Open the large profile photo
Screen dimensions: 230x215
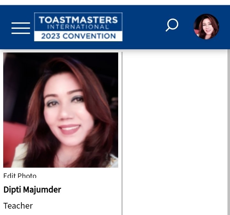61,110
